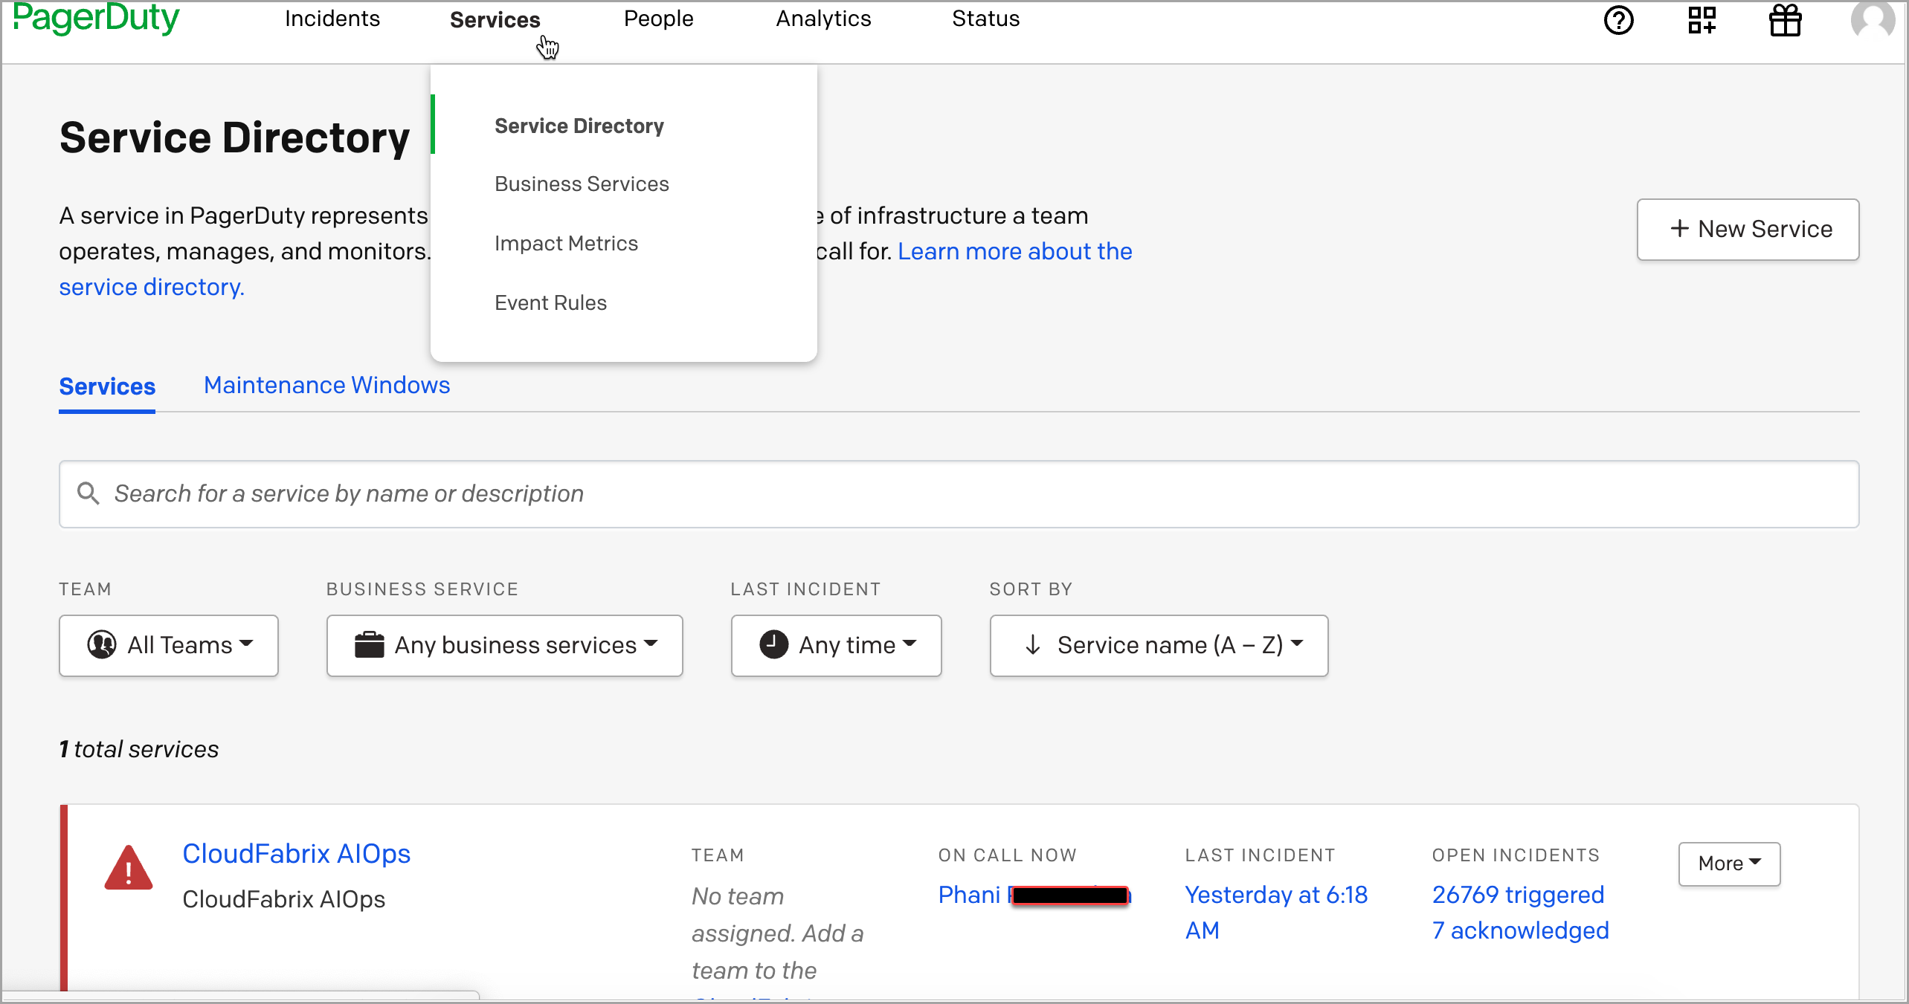
Task: Click the search magnifier icon
Action: click(x=88, y=493)
